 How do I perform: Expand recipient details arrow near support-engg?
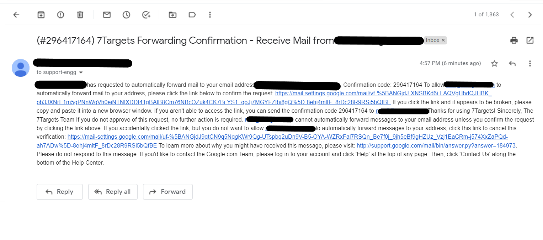[81, 73]
